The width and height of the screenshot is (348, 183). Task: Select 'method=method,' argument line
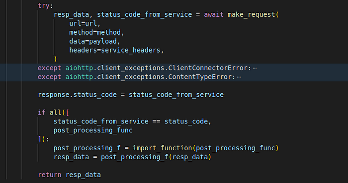point(97,32)
